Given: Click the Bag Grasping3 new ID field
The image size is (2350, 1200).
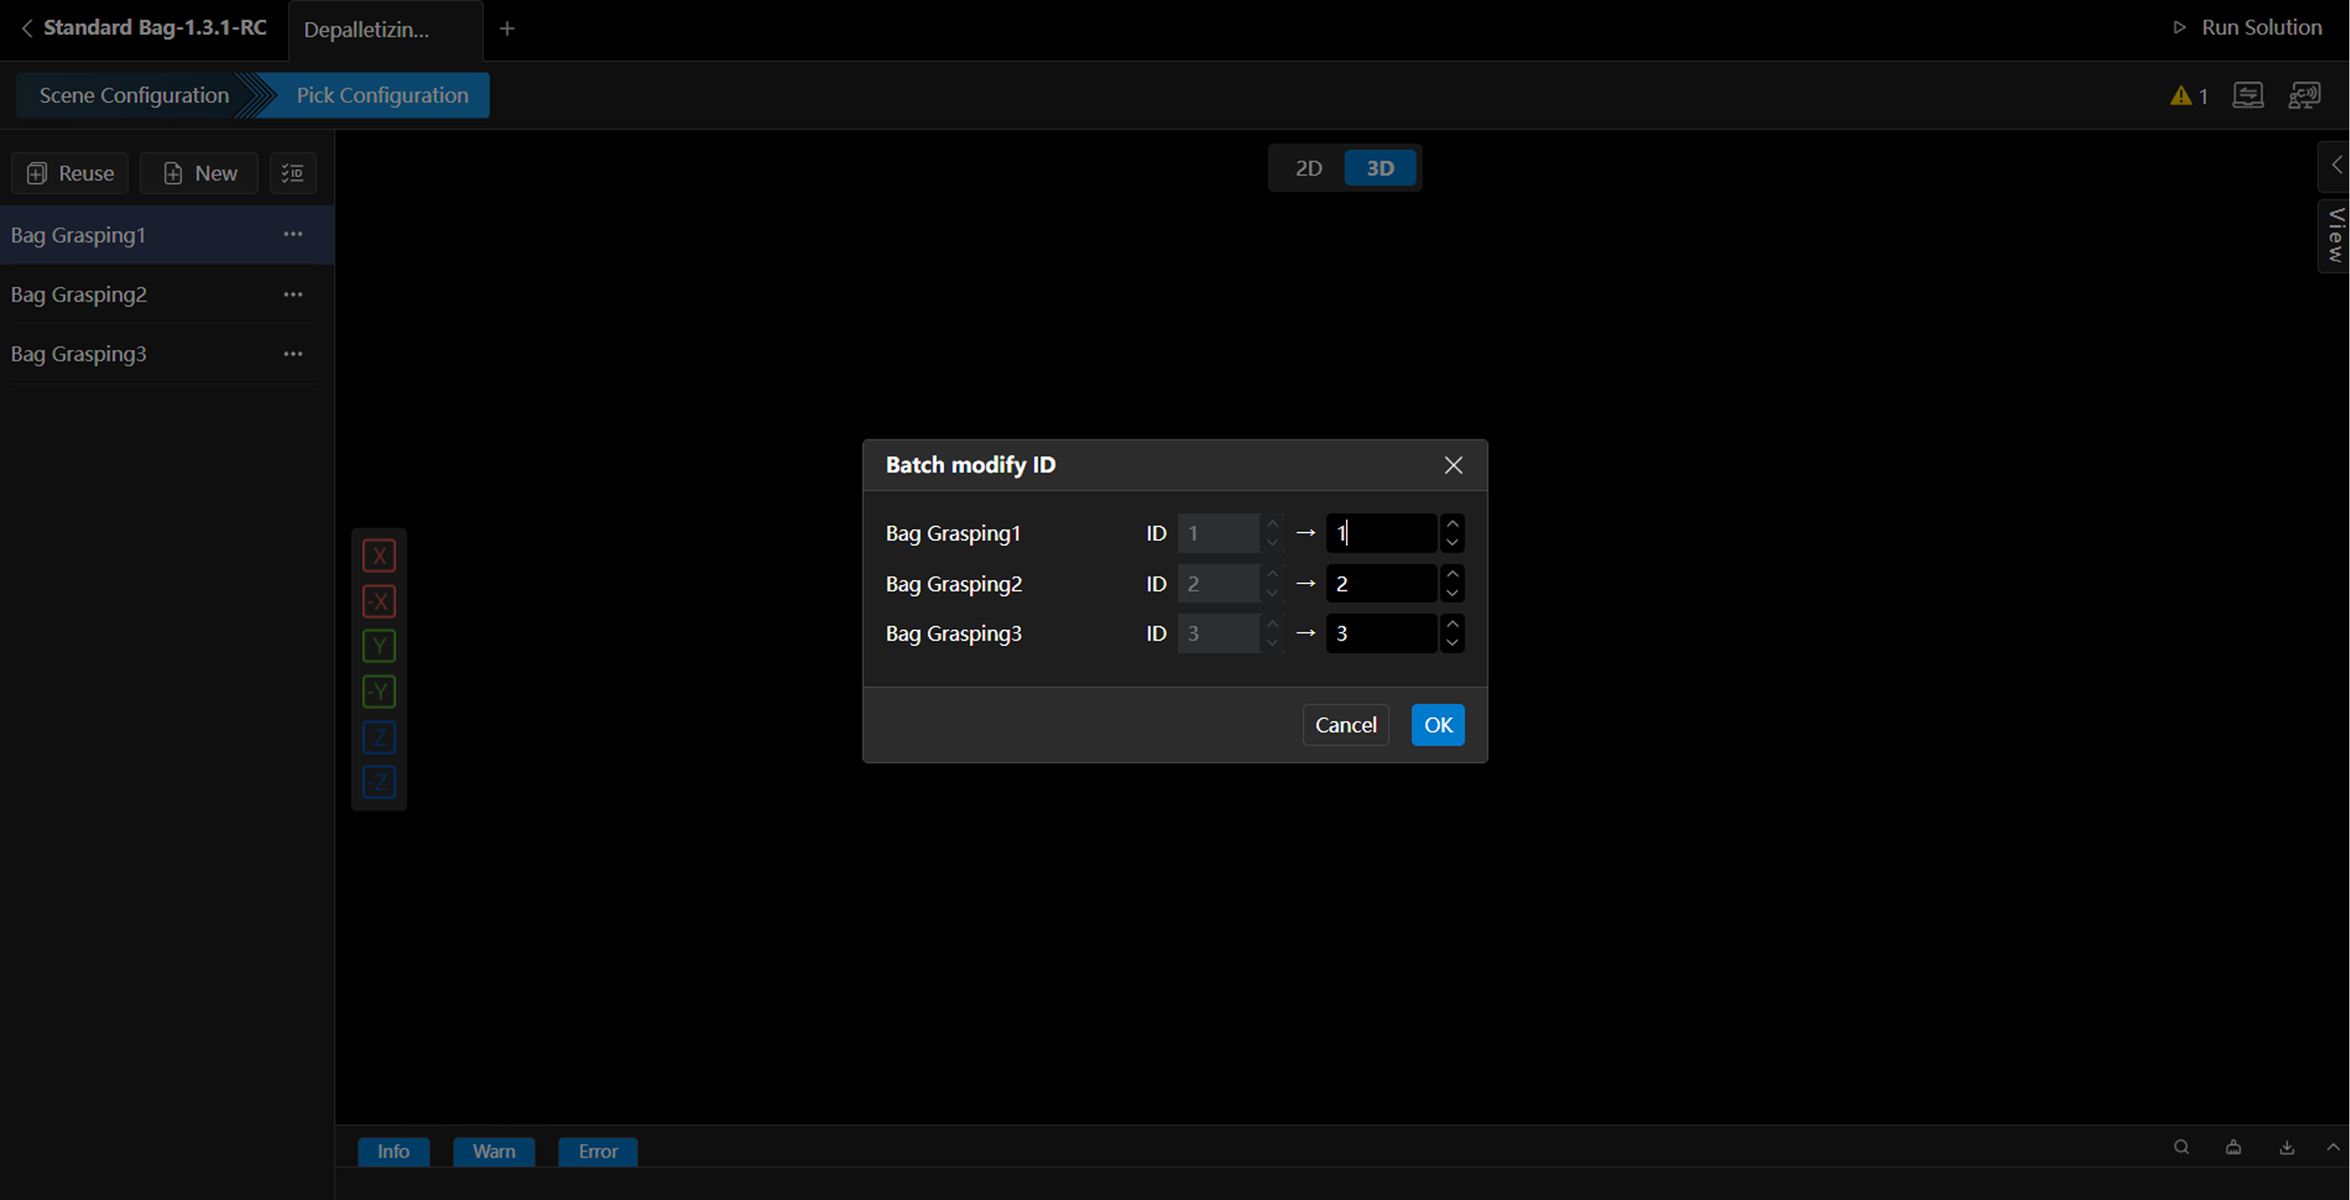Looking at the screenshot, I should (x=1380, y=633).
